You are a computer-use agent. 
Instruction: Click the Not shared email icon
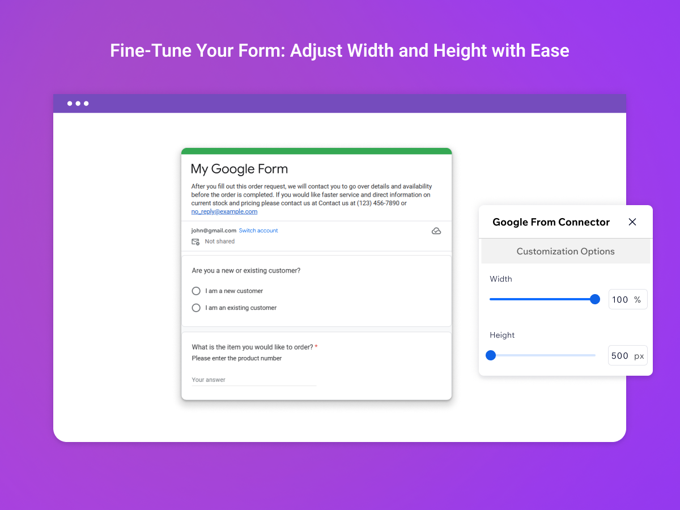(195, 241)
